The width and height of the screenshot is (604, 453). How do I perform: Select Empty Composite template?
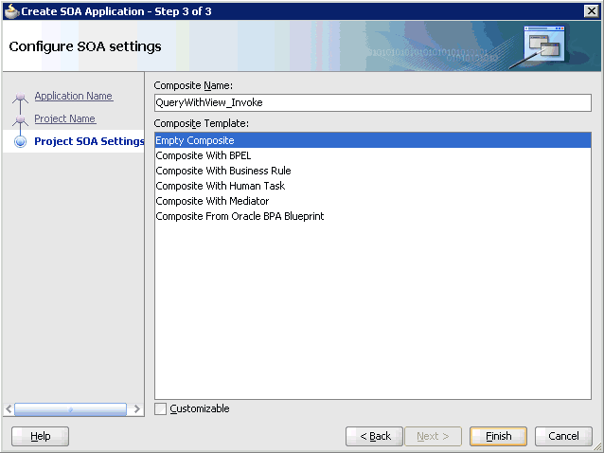372,140
